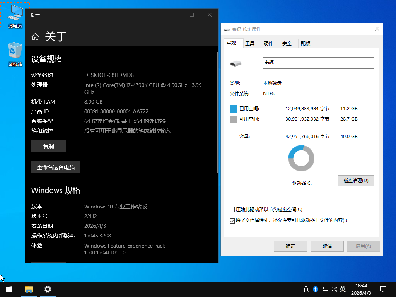396x297 pixels.
Task: Click the large disk drive icon beside name field
Action: pos(236,63)
